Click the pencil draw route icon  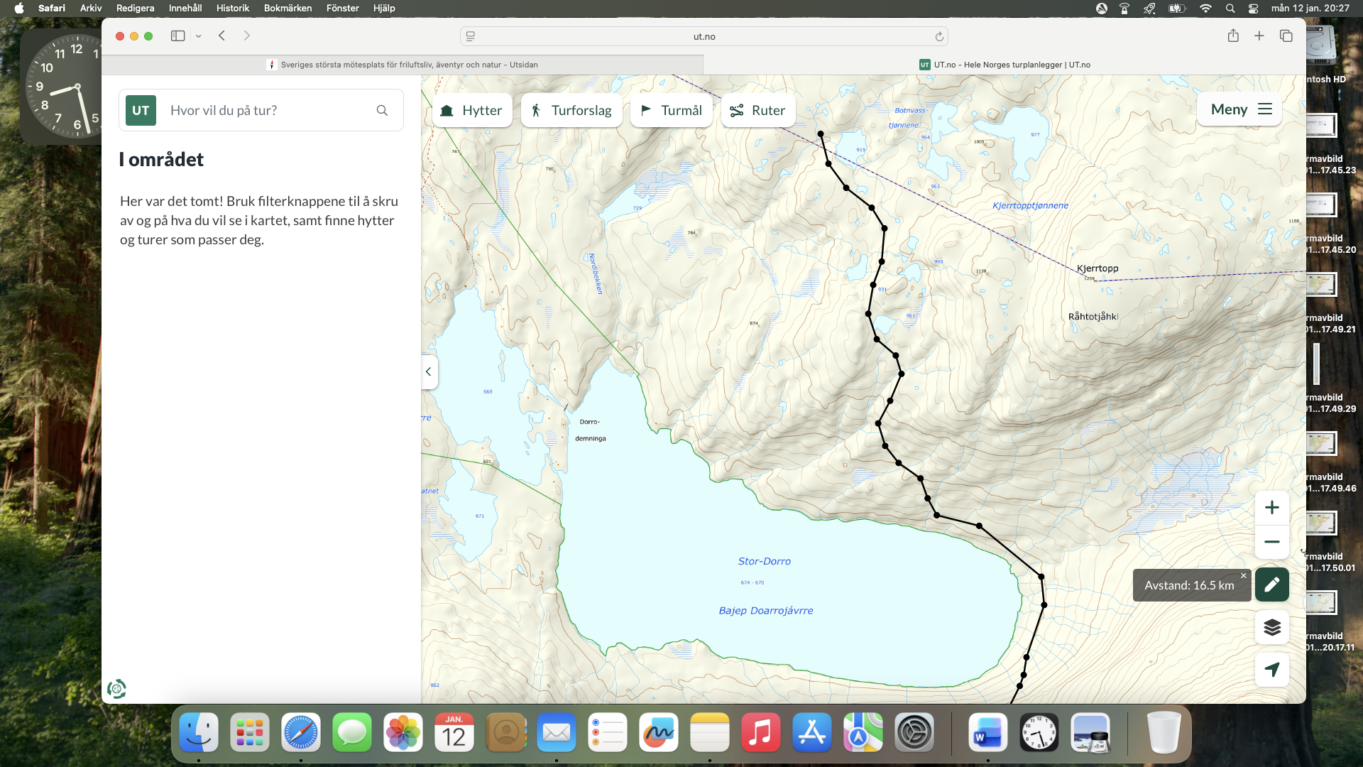(x=1271, y=584)
